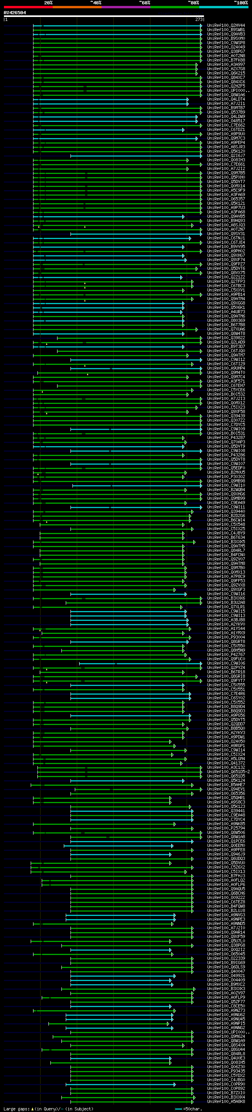
Task: Click the orange ~40% color legend segment
Action: click(x=77, y=7)
